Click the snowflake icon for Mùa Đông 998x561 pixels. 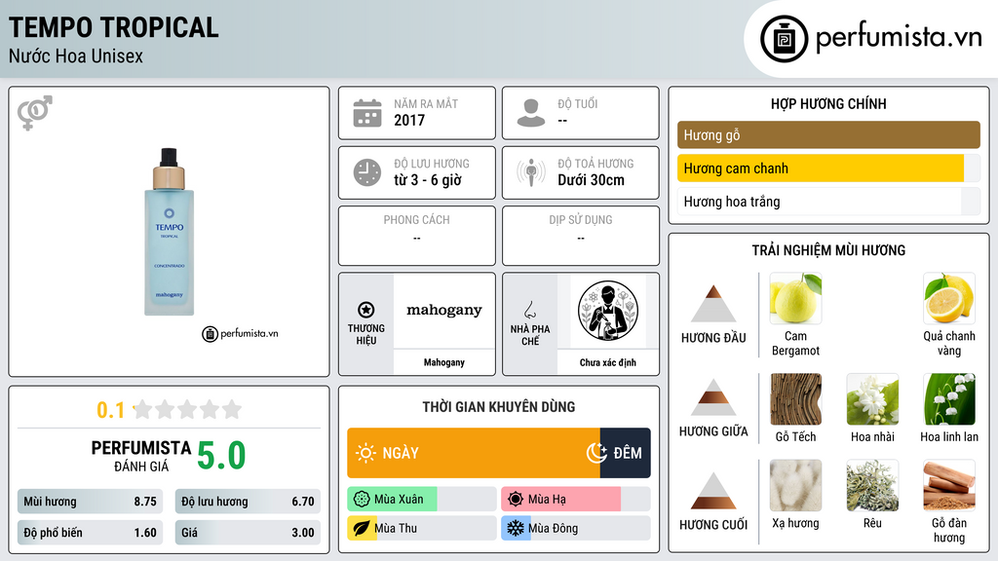tap(516, 529)
